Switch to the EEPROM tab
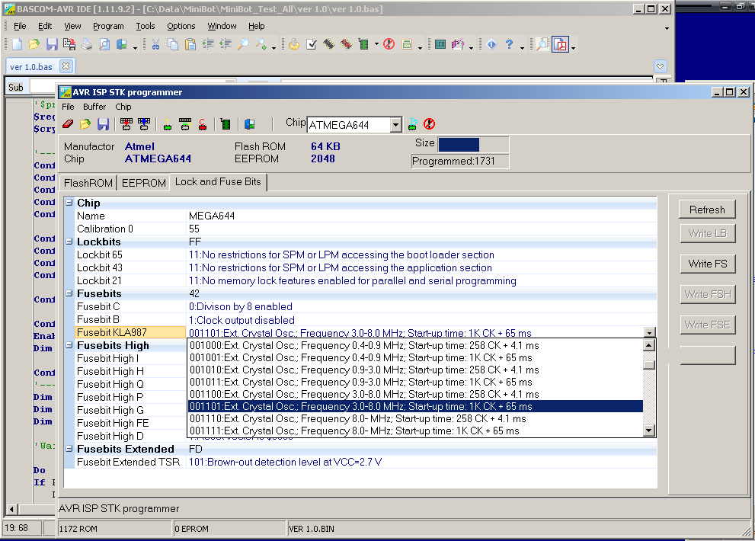The width and height of the screenshot is (755, 541). tap(144, 183)
